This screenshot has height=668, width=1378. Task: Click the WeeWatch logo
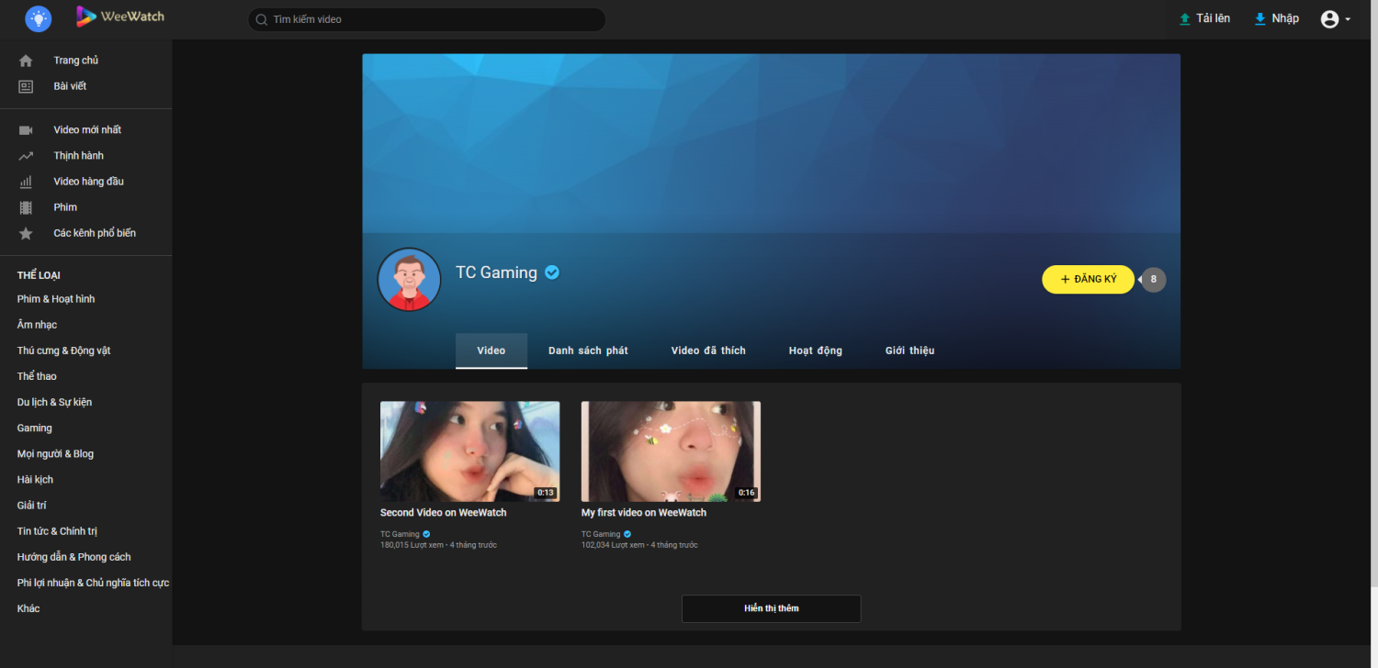pos(120,17)
